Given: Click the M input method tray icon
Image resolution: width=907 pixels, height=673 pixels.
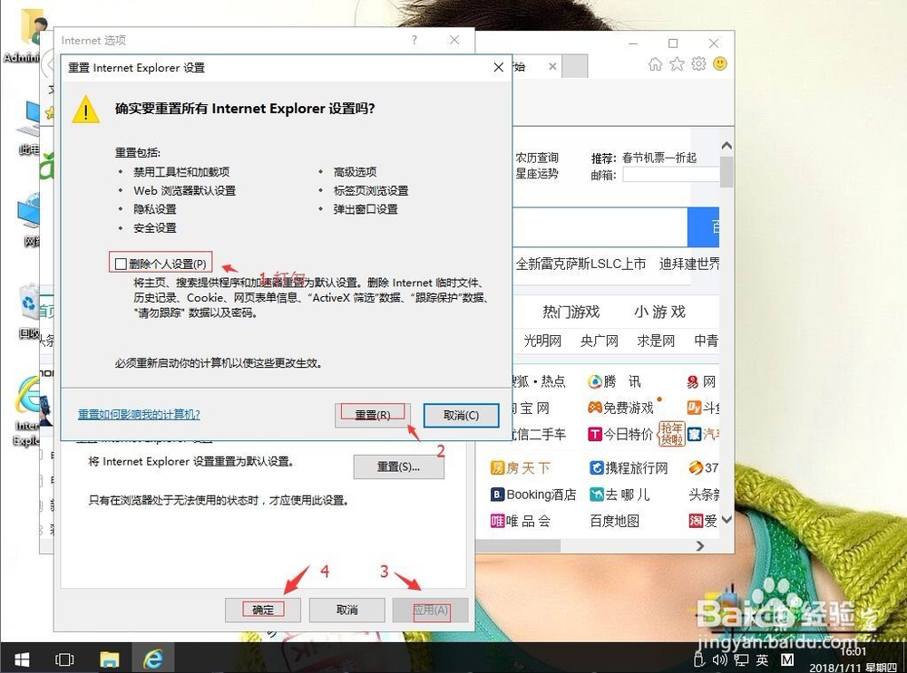Looking at the screenshot, I should pos(787,659).
